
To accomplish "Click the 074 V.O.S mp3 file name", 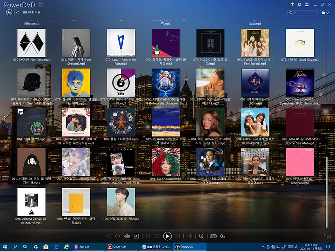I will pos(210,61).
